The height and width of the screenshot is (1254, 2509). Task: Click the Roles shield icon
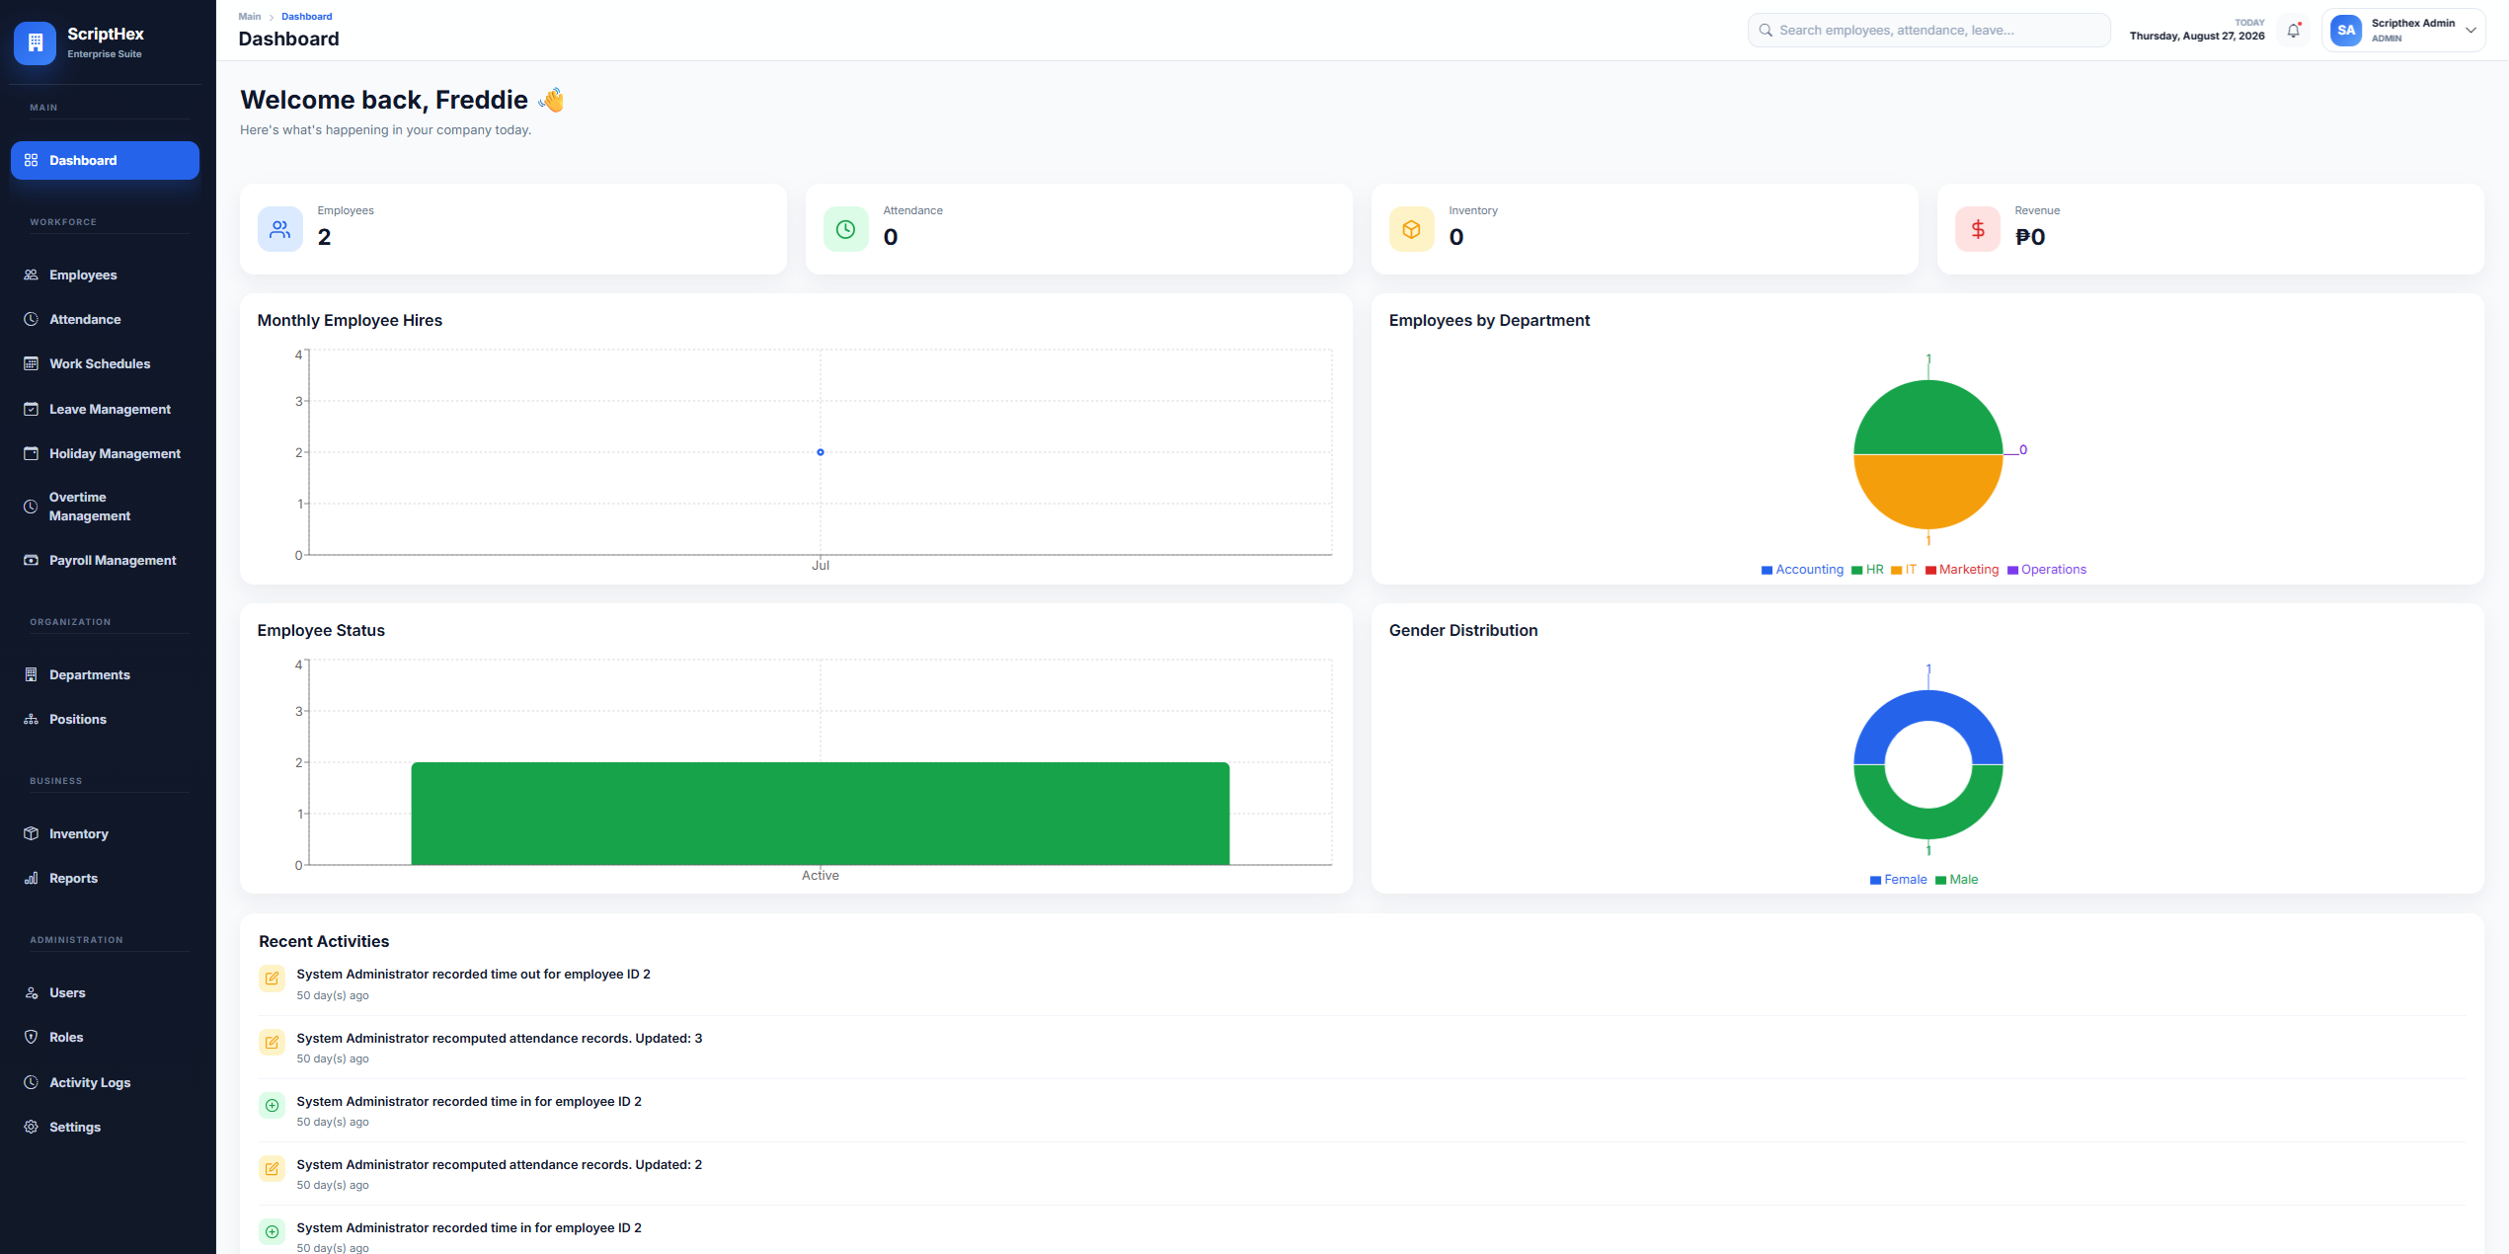coord(32,1037)
